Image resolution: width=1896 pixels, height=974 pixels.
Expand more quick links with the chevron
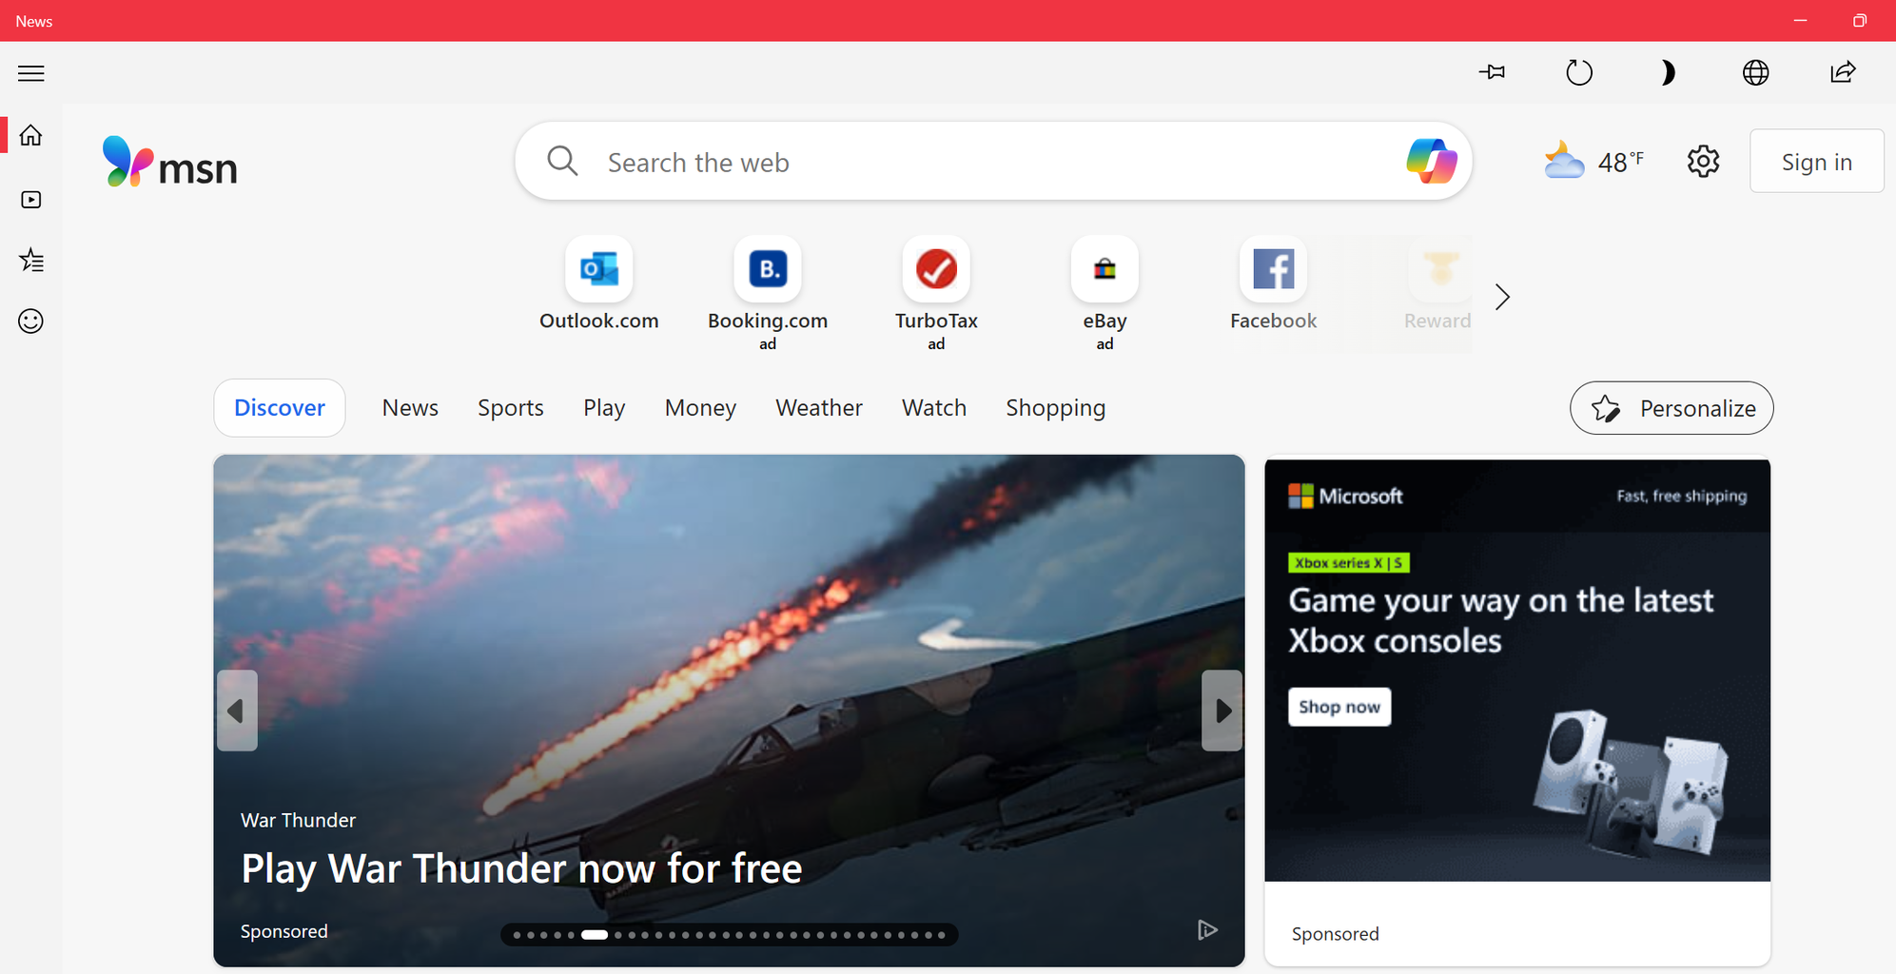point(1501,297)
